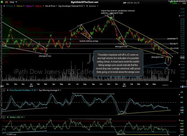The image size is (187, 136).
Task: Click the green plus add-chart icon
Action: click(x=2, y=2)
